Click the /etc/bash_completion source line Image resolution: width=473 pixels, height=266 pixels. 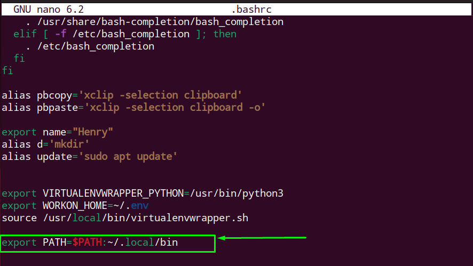pyautogui.click(x=90, y=46)
